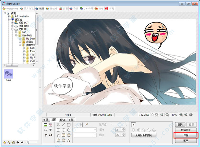
Task: Activate the arrow object selection pointer
Action: coord(133,125)
